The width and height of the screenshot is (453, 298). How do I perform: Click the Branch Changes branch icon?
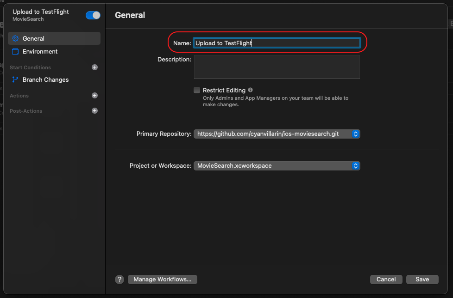tap(15, 79)
